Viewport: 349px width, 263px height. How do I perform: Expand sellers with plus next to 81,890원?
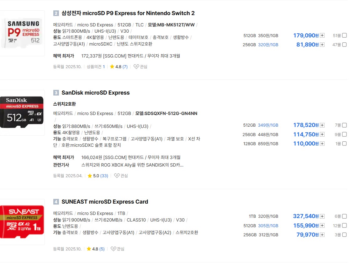[x=322, y=45]
